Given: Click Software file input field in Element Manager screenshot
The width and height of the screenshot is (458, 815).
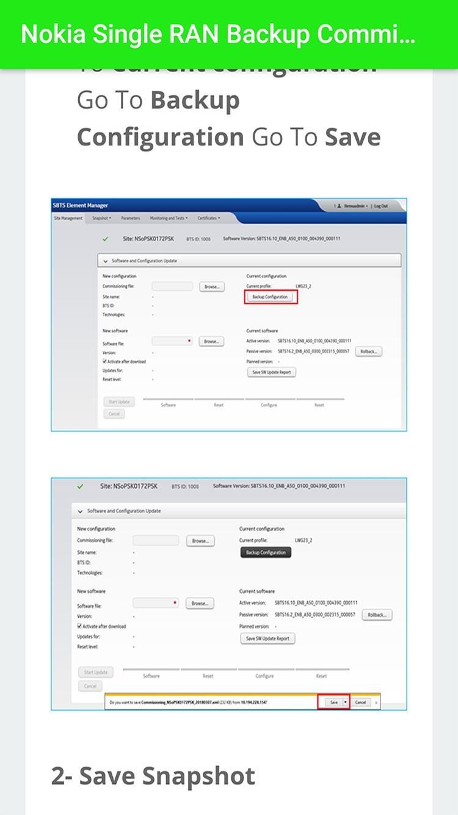Looking at the screenshot, I should 172,341.
